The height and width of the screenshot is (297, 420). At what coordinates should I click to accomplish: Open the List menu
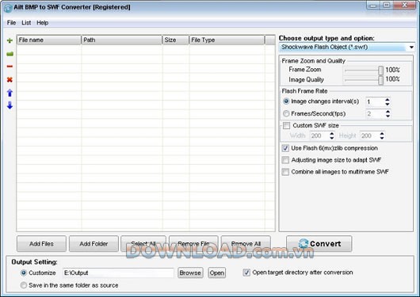click(x=26, y=23)
